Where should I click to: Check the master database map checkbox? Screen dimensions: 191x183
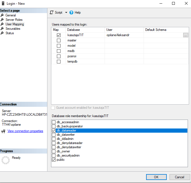point(59,41)
